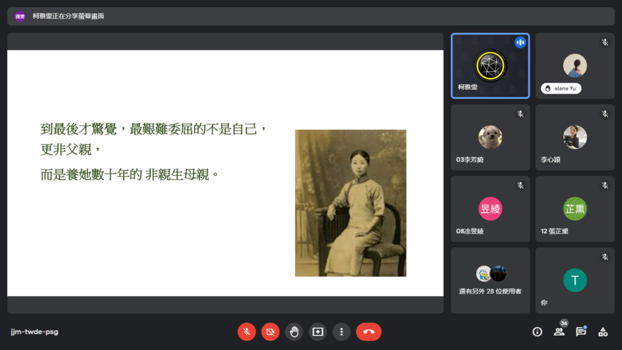Click 柯雅雯正在分享螢幕畫面 banner text
622x350 pixels.
coord(68,16)
